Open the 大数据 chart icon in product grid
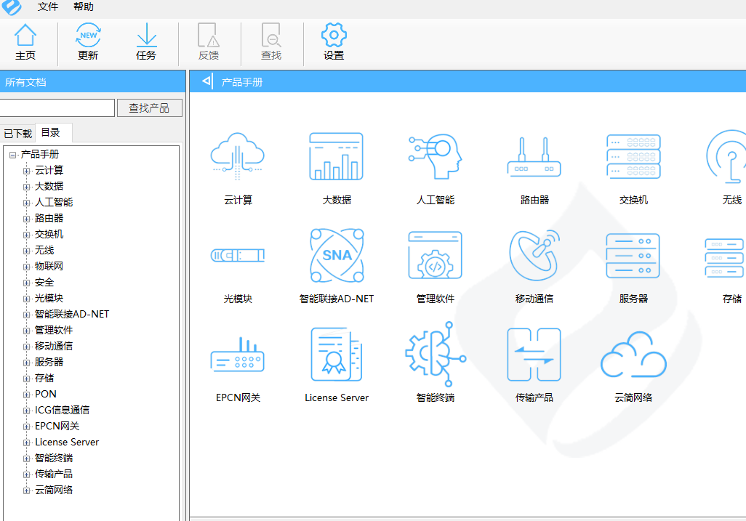Image resolution: width=746 pixels, height=521 pixels. [x=337, y=156]
